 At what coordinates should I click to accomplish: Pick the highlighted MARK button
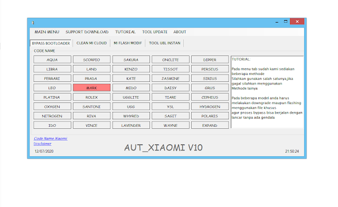[91, 88]
